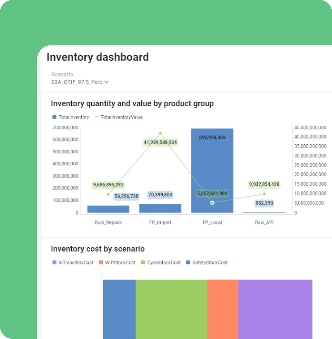Toggle SafetyStockCost blue legend swatch
The height and width of the screenshot is (339, 332).
pyautogui.click(x=188, y=262)
